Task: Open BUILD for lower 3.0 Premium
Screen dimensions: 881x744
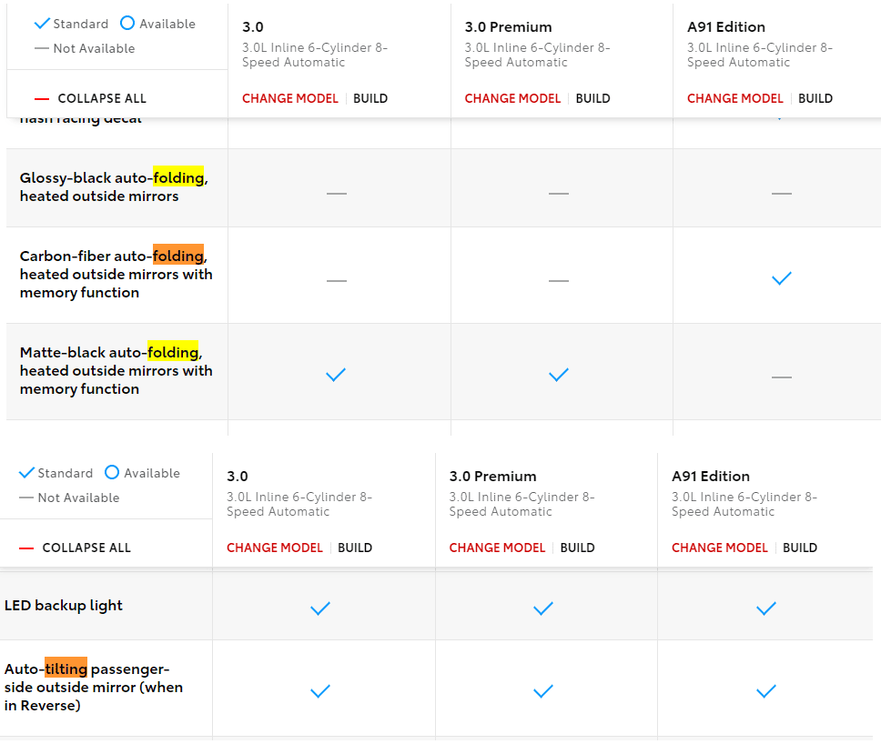Action: pyautogui.click(x=578, y=548)
